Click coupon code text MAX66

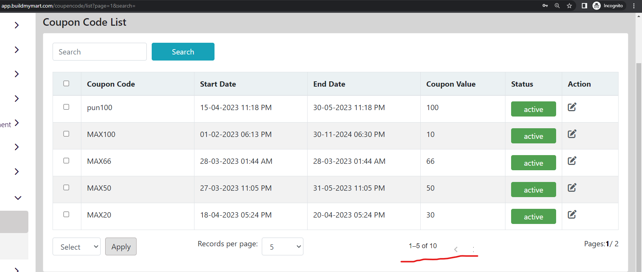(x=99, y=161)
